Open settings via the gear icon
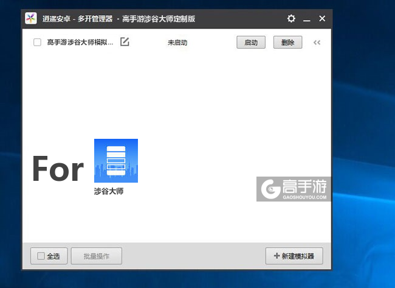 pyautogui.click(x=291, y=18)
